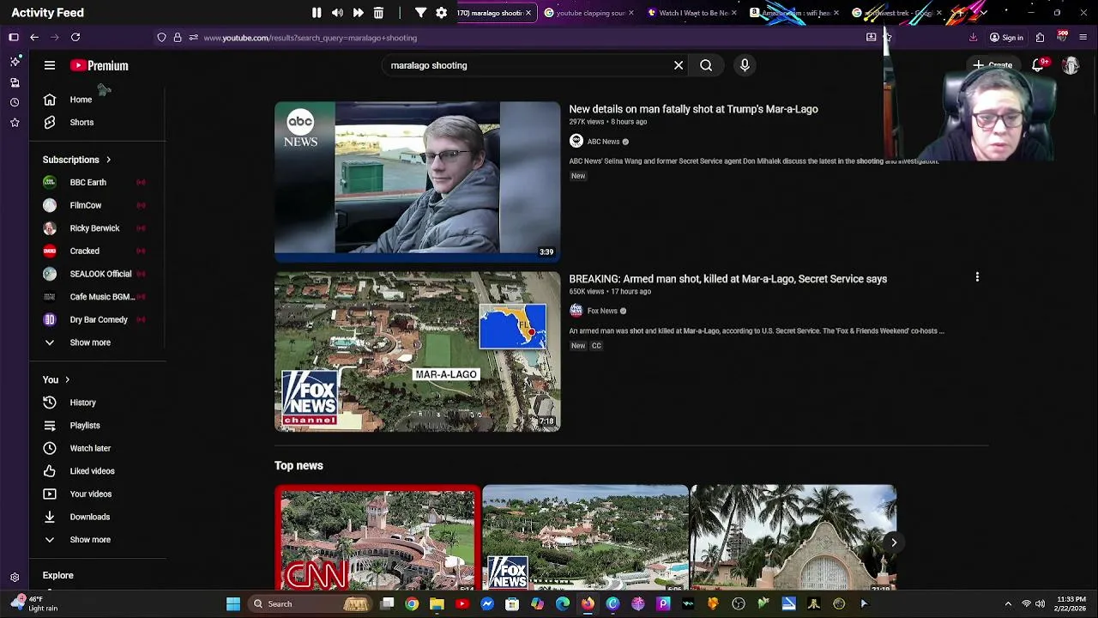Advance Top news carousel with next arrow
The image size is (1098, 618).
coord(894,542)
